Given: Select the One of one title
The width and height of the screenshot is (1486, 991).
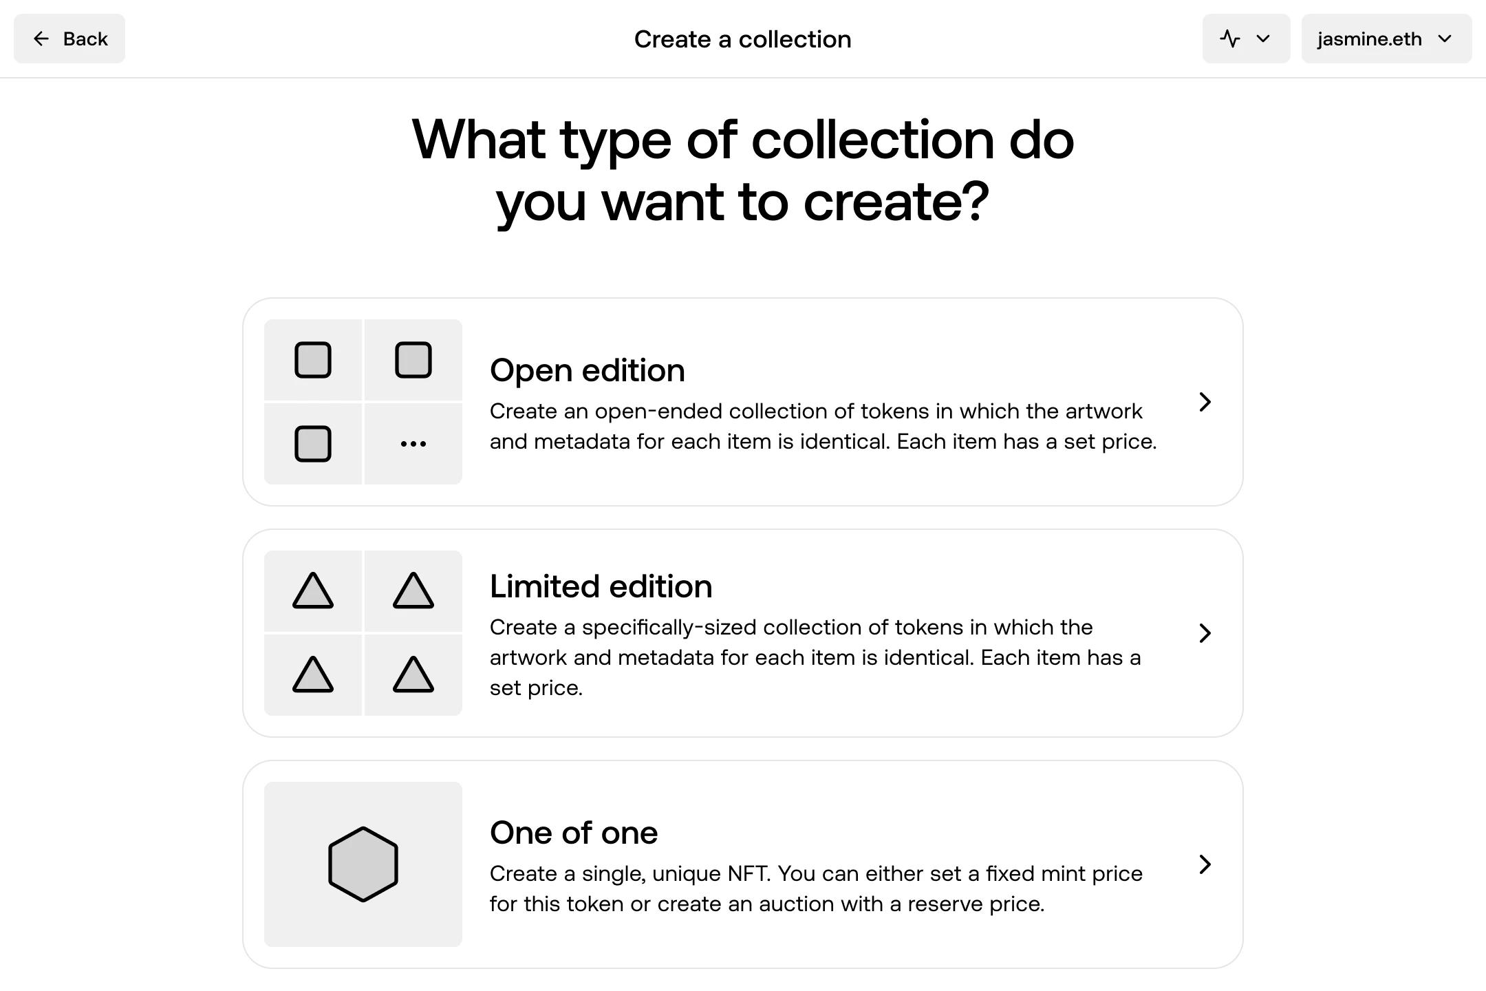Looking at the screenshot, I should pos(573,833).
